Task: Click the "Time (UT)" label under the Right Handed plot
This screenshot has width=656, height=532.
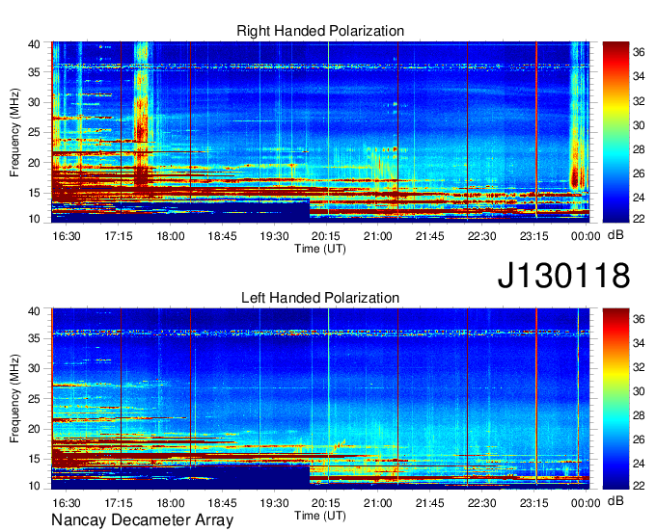Action: pos(320,249)
